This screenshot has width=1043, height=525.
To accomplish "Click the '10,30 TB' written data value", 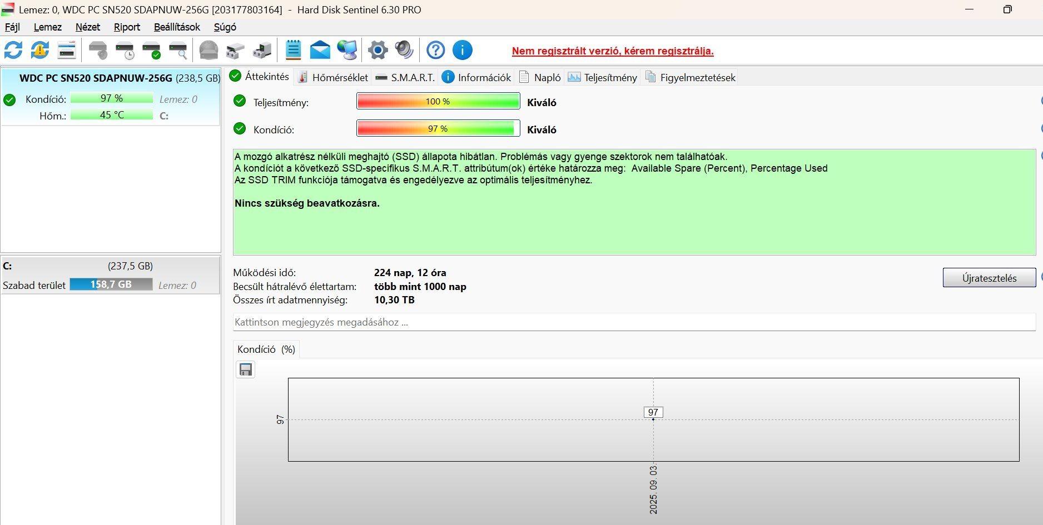I will click(x=394, y=300).
